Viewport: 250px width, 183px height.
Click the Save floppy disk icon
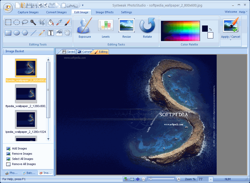29,5
